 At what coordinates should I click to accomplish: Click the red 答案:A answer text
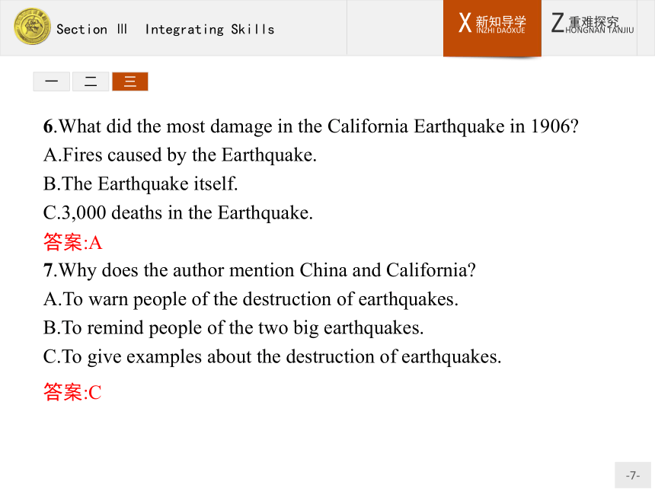[x=72, y=242]
